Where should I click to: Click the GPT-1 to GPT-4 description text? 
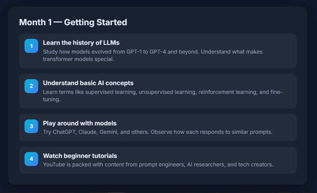153,55
